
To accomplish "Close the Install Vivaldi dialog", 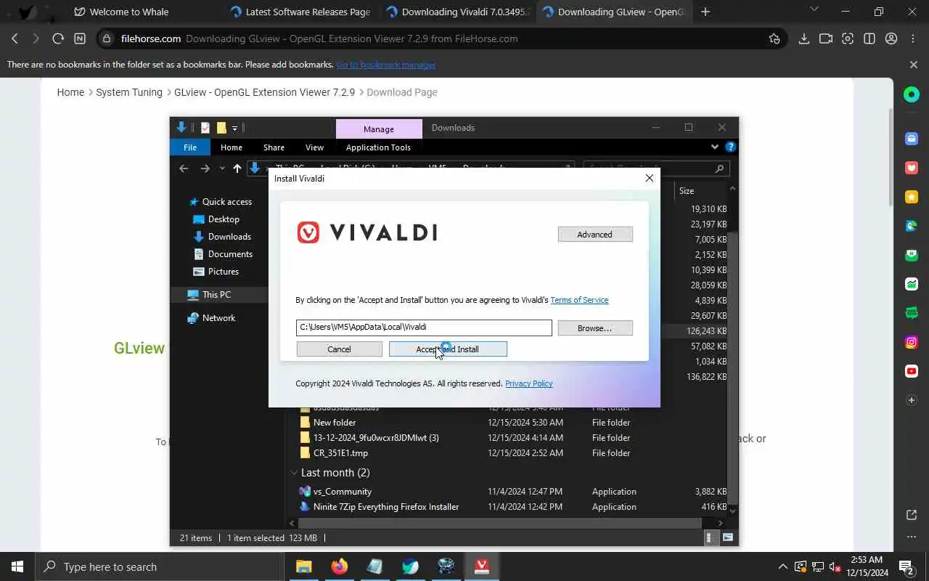I will [650, 178].
